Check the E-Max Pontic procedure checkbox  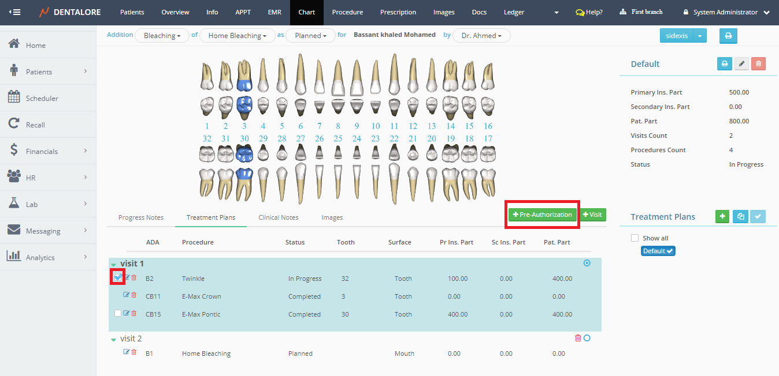118,314
